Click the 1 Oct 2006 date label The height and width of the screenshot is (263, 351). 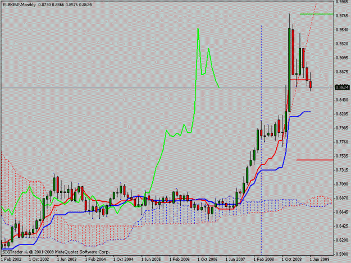click(207, 259)
